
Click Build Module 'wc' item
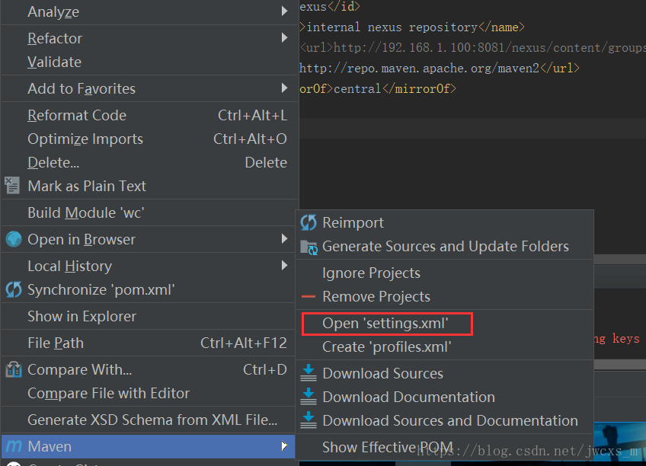click(86, 212)
